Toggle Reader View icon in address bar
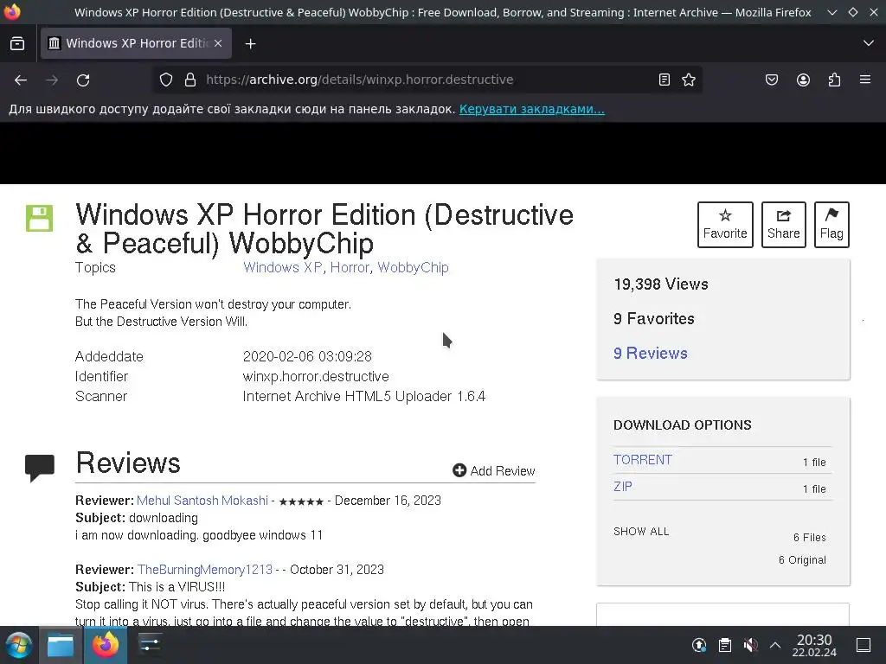The width and height of the screenshot is (886, 664). click(664, 80)
